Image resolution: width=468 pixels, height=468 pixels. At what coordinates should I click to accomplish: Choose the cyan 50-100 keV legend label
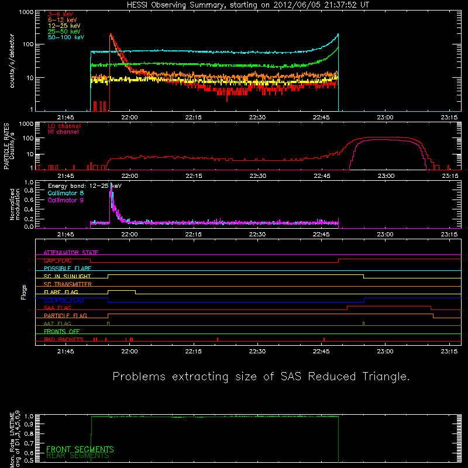click(66, 37)
